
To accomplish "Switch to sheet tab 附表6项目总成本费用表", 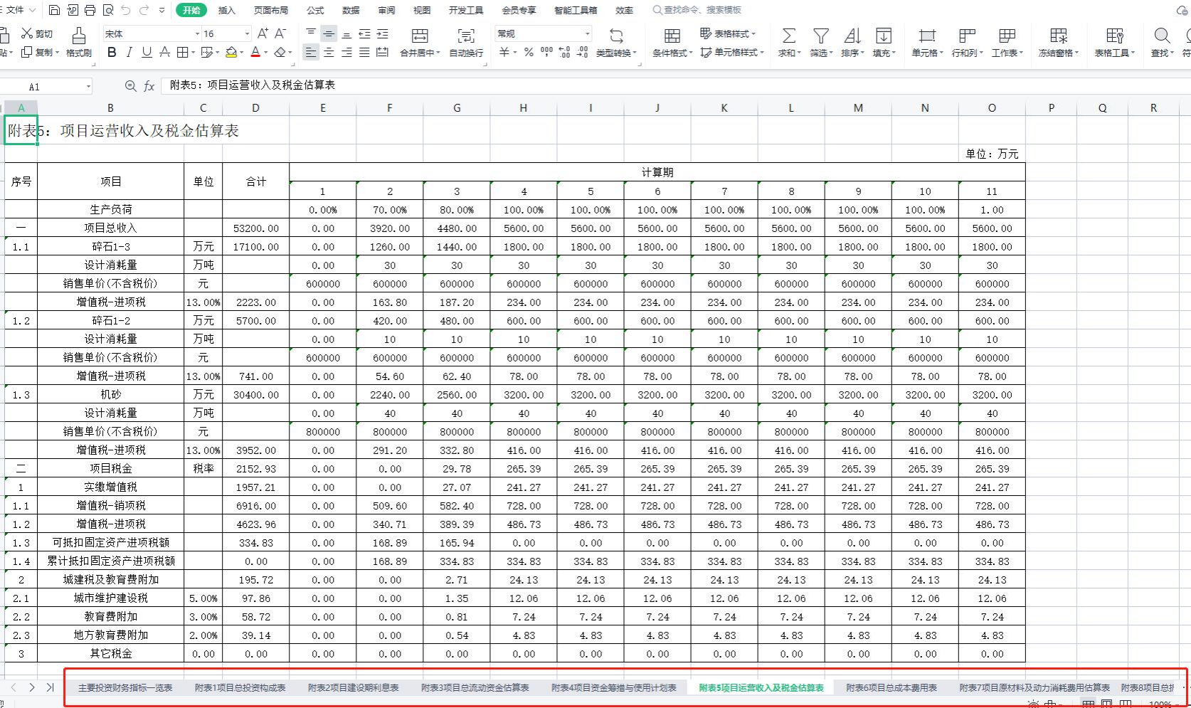I will [x=891, y=687].
